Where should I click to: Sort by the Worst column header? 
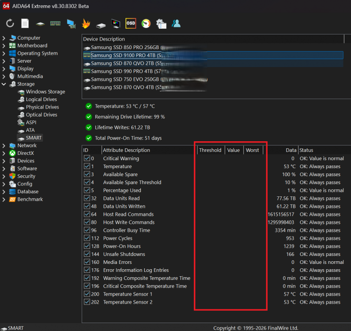click(x=253, y=150)
